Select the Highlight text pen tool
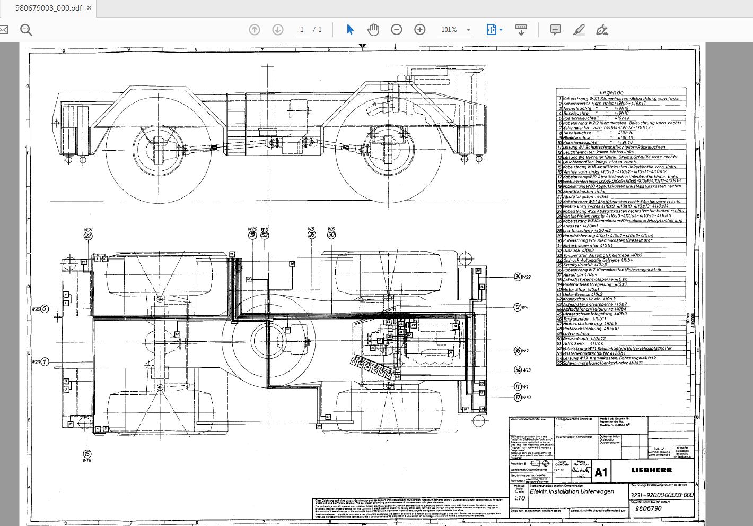 point(579,30)
